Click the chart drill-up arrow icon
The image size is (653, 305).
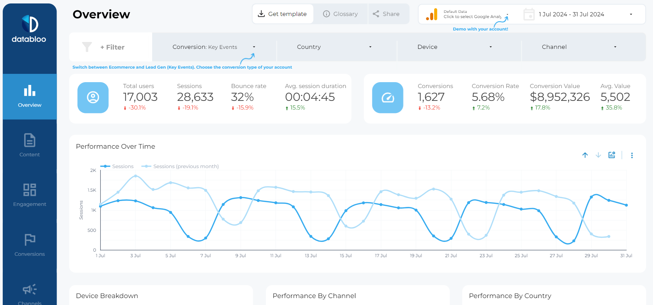tap(585, 155)
